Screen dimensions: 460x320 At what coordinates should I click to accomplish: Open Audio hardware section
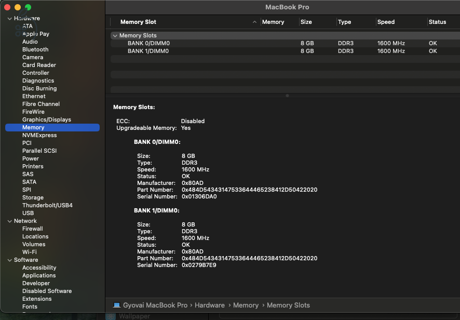(30, 42)
